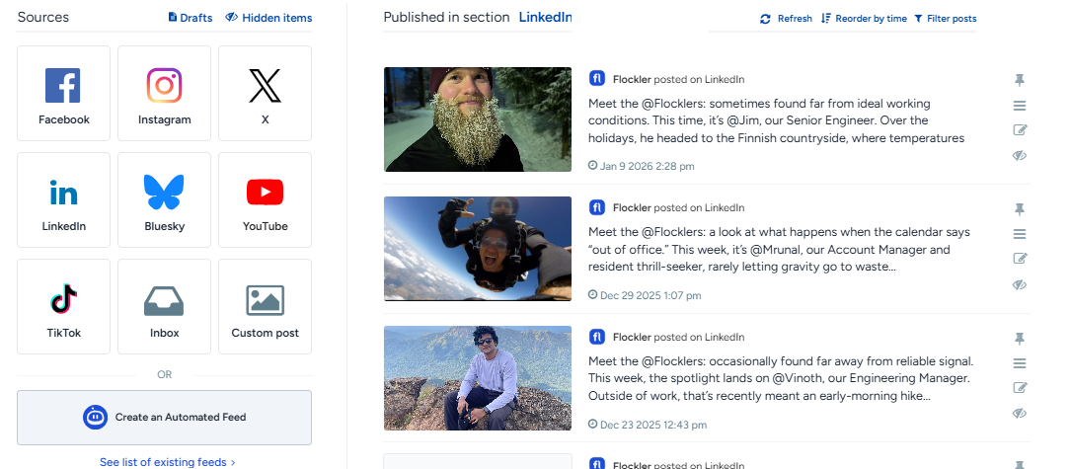Open reorder handle on @Vinoth post

pyautogui.click(x=1019, y=363)
